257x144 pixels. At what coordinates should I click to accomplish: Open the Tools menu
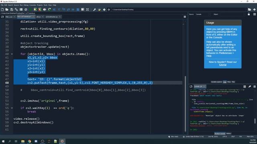coord(45,5)
